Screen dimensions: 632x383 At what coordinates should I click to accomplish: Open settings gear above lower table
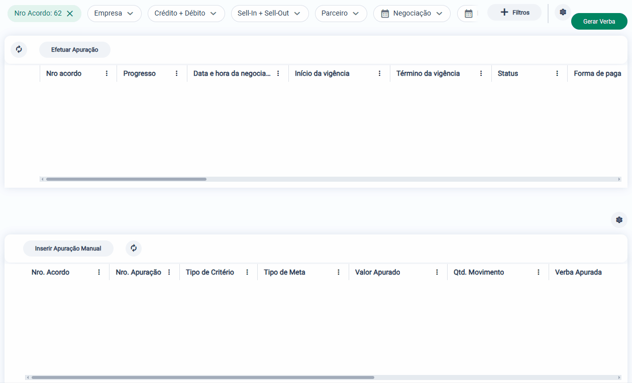pyautogui.click(x=619, y=220)
